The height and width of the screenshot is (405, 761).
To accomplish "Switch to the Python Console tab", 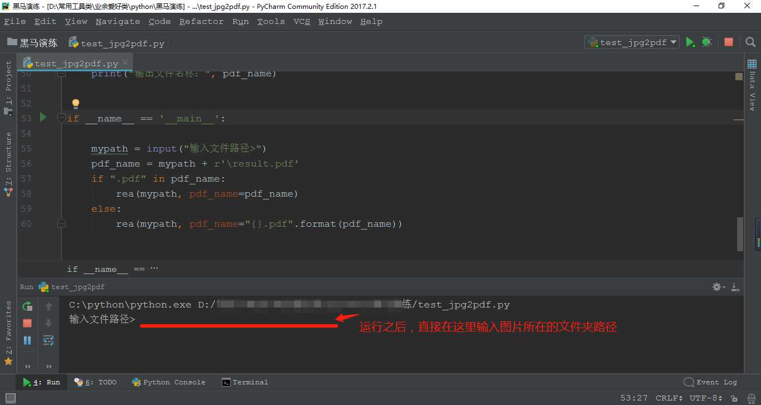I will [169, 382].
